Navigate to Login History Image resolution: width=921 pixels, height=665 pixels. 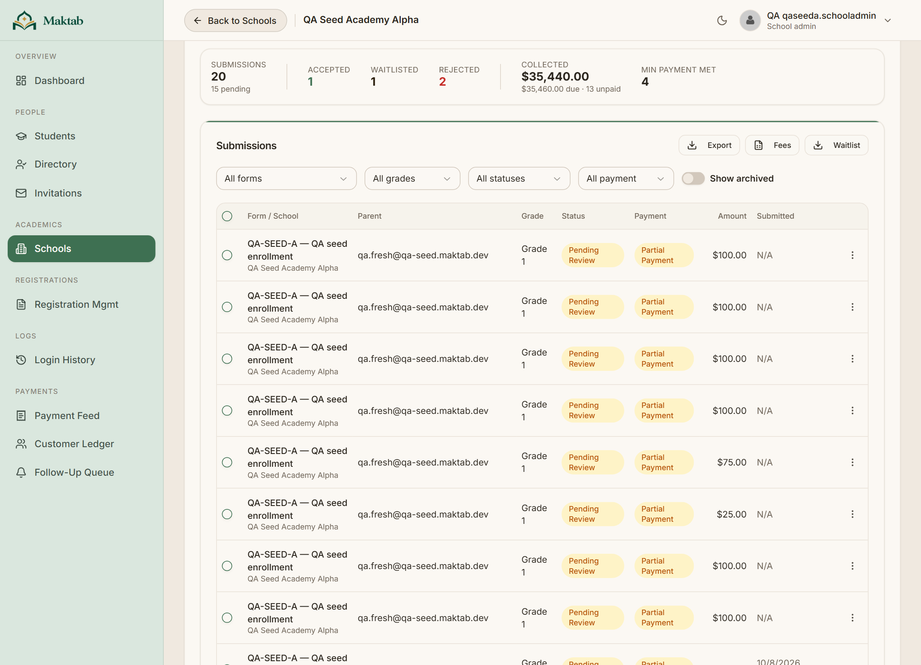click(81, 360)
